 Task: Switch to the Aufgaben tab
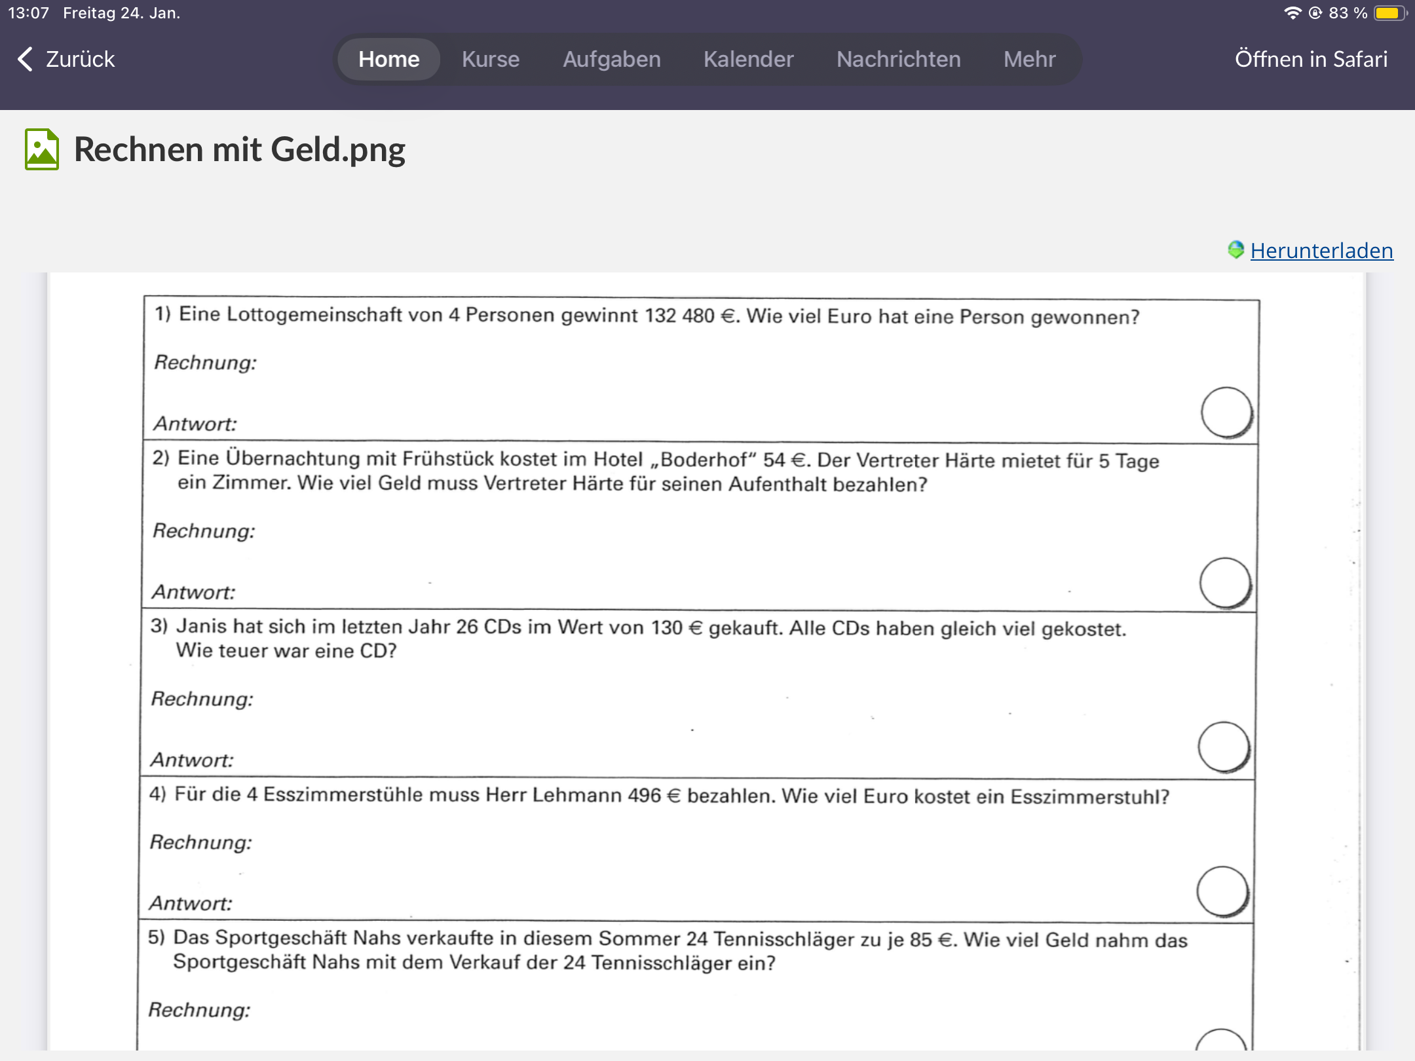tap(612, 59)
